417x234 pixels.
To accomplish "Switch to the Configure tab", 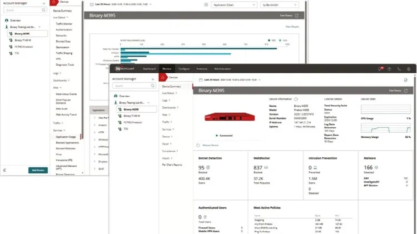I will click(x=184, y=68).
